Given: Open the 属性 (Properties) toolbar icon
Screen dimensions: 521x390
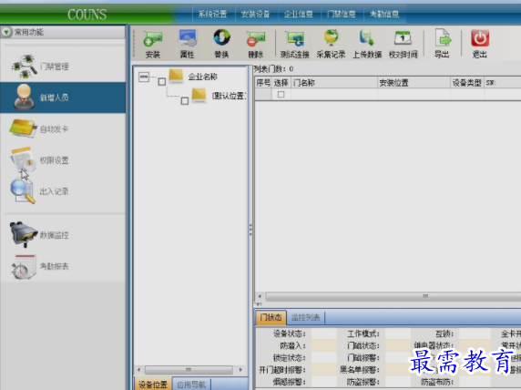Looking at the screenshot, I should pos(188,38).
